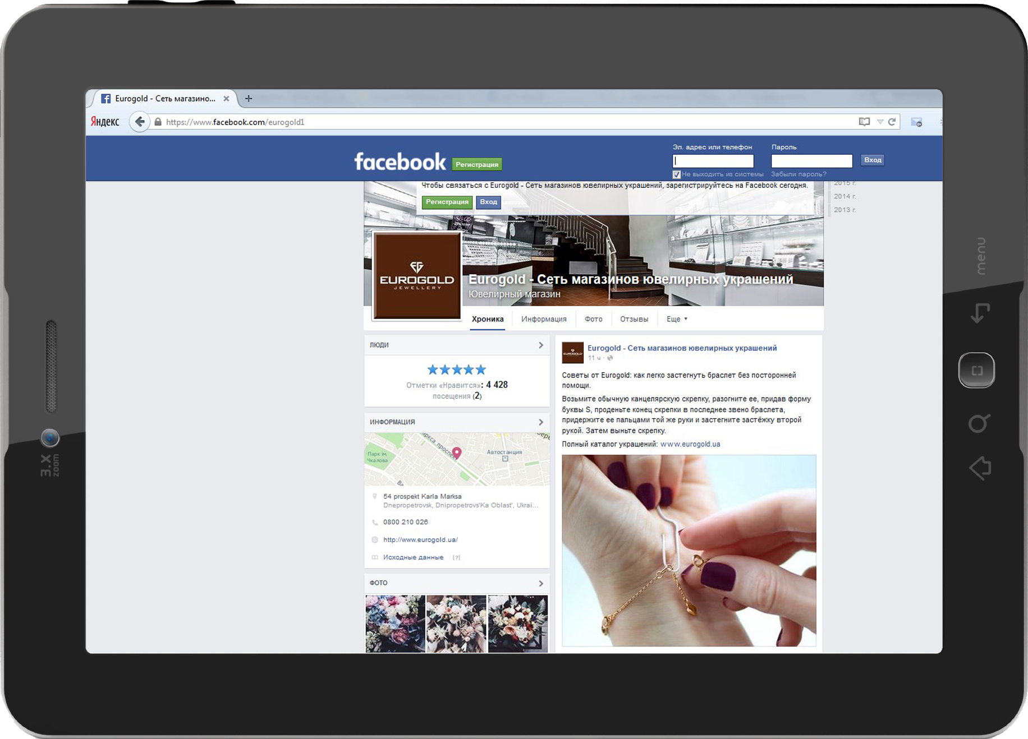
Task: Select the Отзывы tab
Action: (x=634, y=319)
